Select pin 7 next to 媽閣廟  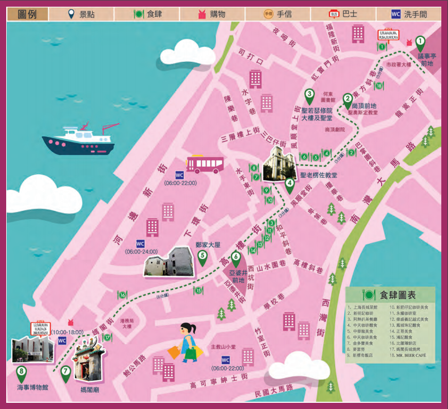[65, 372]
